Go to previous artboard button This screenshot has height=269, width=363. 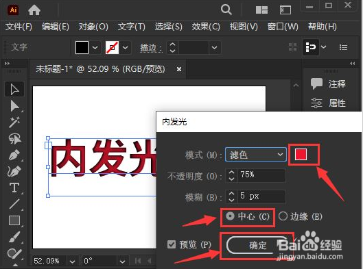point(150,261)
